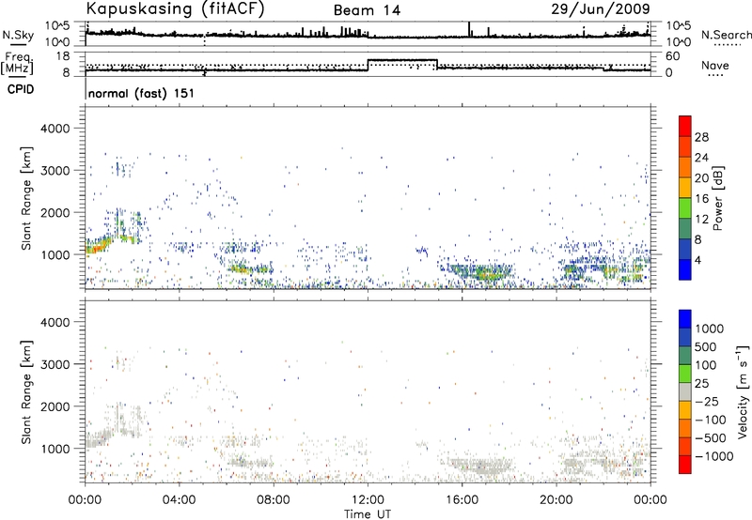Click the '12:00' time tick label
The width and height of the screenshot is (752, 520).
click(368, 500)
